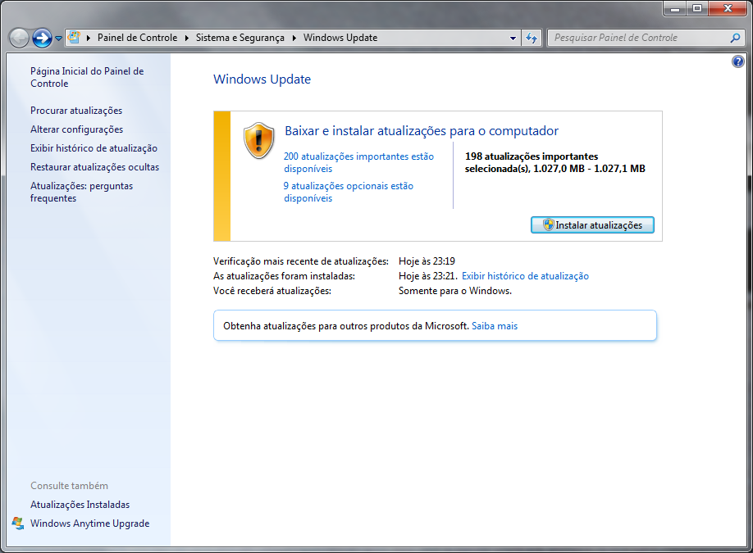This screenshot has height=553, width=753.
Task: Click the yellow warning shield icon
Action: click(259, 140)
